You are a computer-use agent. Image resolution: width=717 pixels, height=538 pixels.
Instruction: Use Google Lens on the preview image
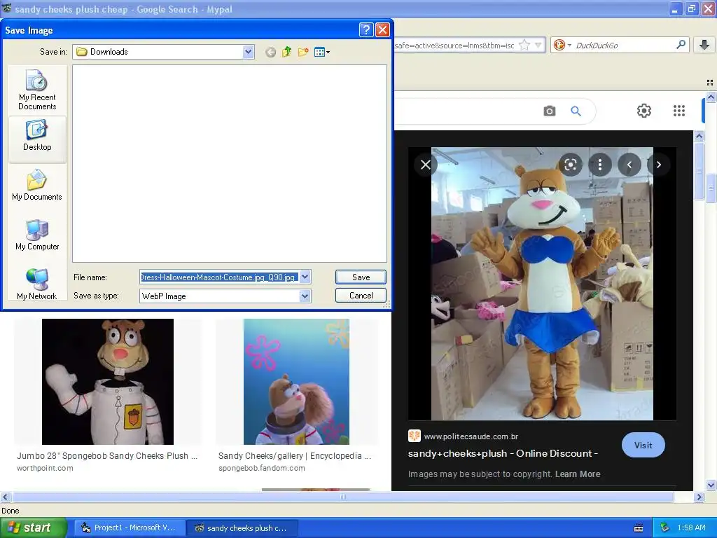coord(570,165)
